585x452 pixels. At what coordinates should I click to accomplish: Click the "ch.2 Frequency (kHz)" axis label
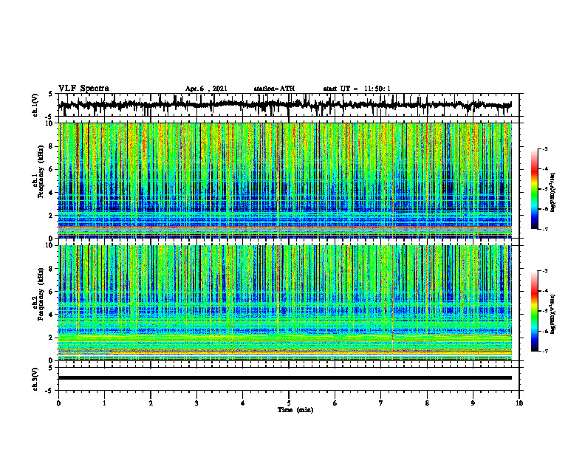pyautogui.click(x=38, y=294)
